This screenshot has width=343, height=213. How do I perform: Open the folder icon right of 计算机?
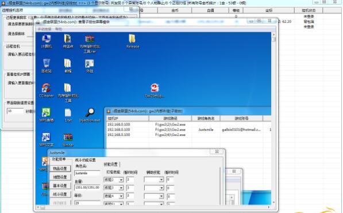[x=68, y=41]
